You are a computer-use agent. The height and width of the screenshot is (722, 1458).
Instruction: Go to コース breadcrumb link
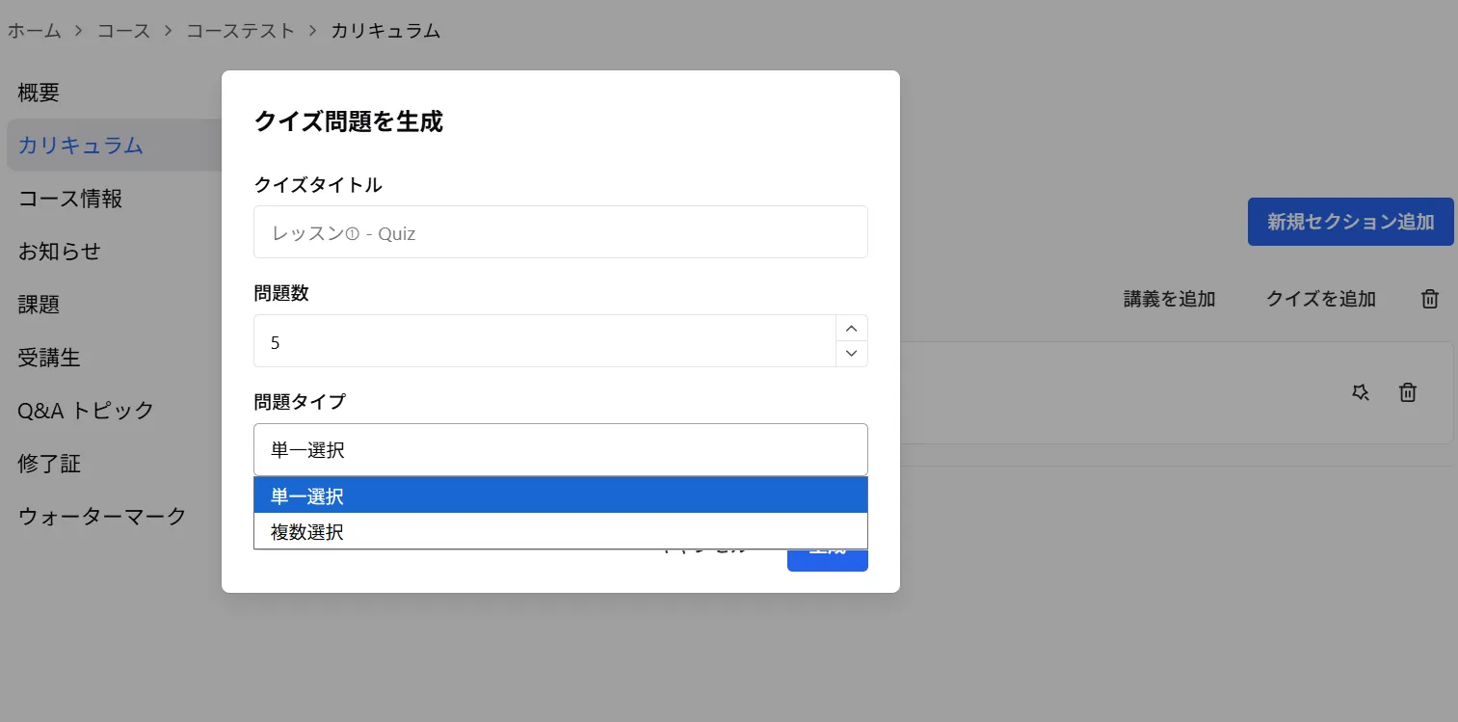click(x=124, y=31)
